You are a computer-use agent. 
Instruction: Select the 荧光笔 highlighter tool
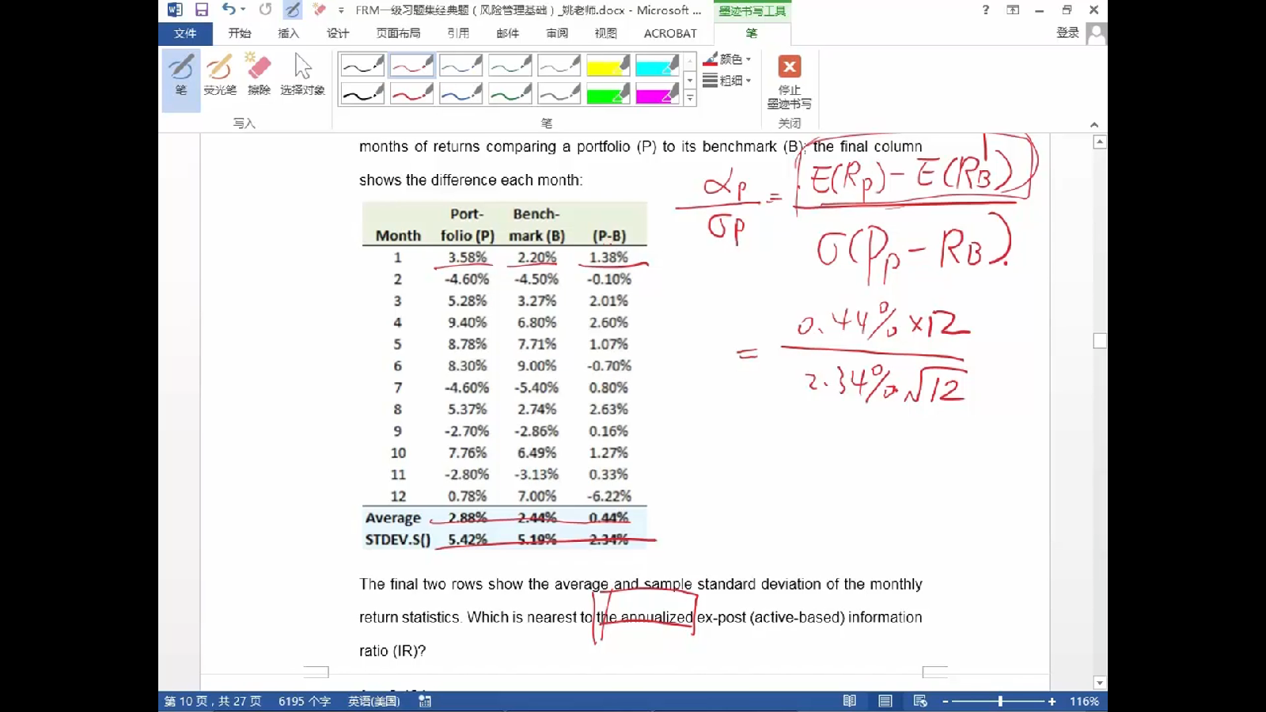[220, 75]
